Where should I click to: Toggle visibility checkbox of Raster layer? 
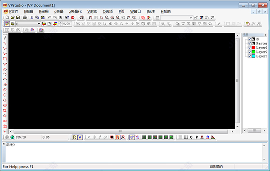coord(249,43)
